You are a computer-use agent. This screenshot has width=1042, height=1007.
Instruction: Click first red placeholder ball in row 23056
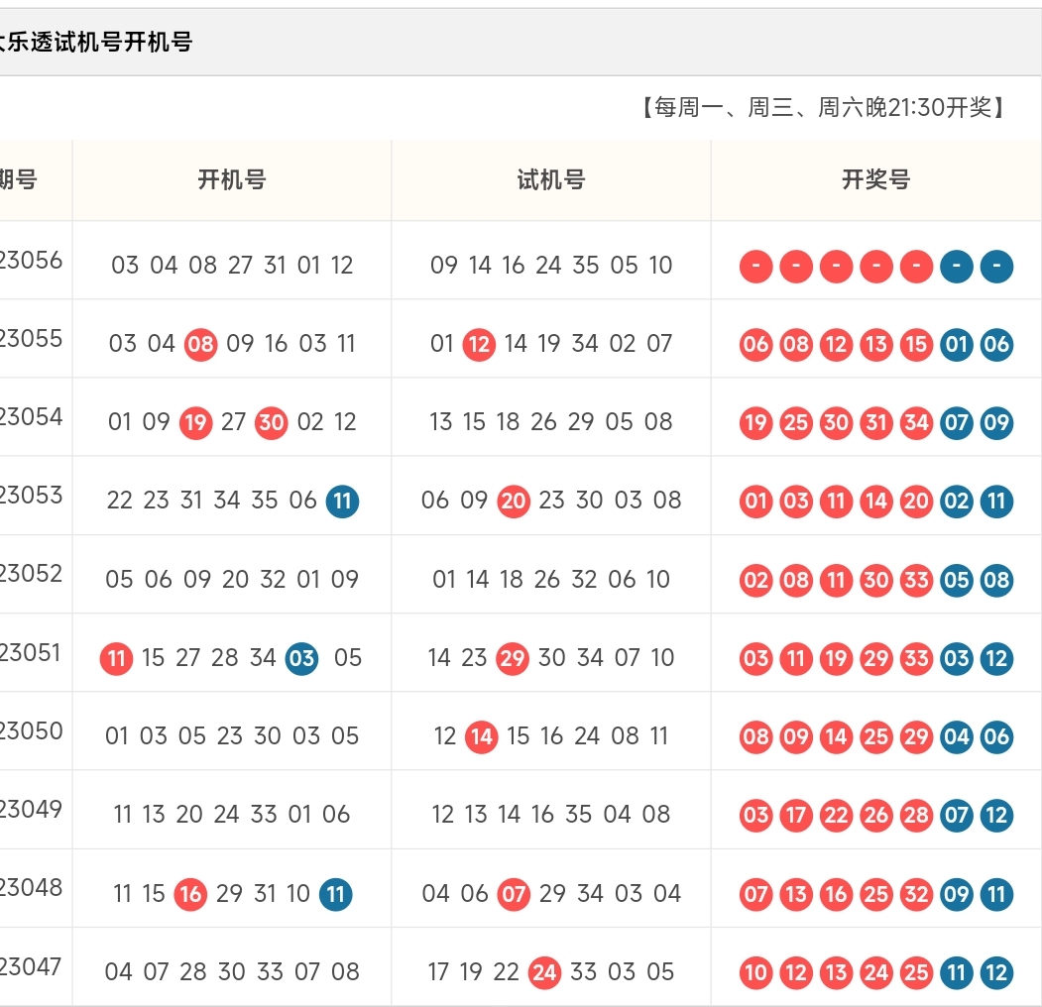(756, 266)
